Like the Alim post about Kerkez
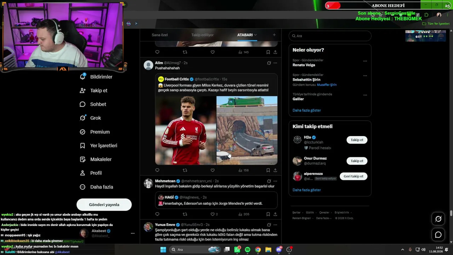The height and width of the screenshot is (255, 453). point(212,170)
